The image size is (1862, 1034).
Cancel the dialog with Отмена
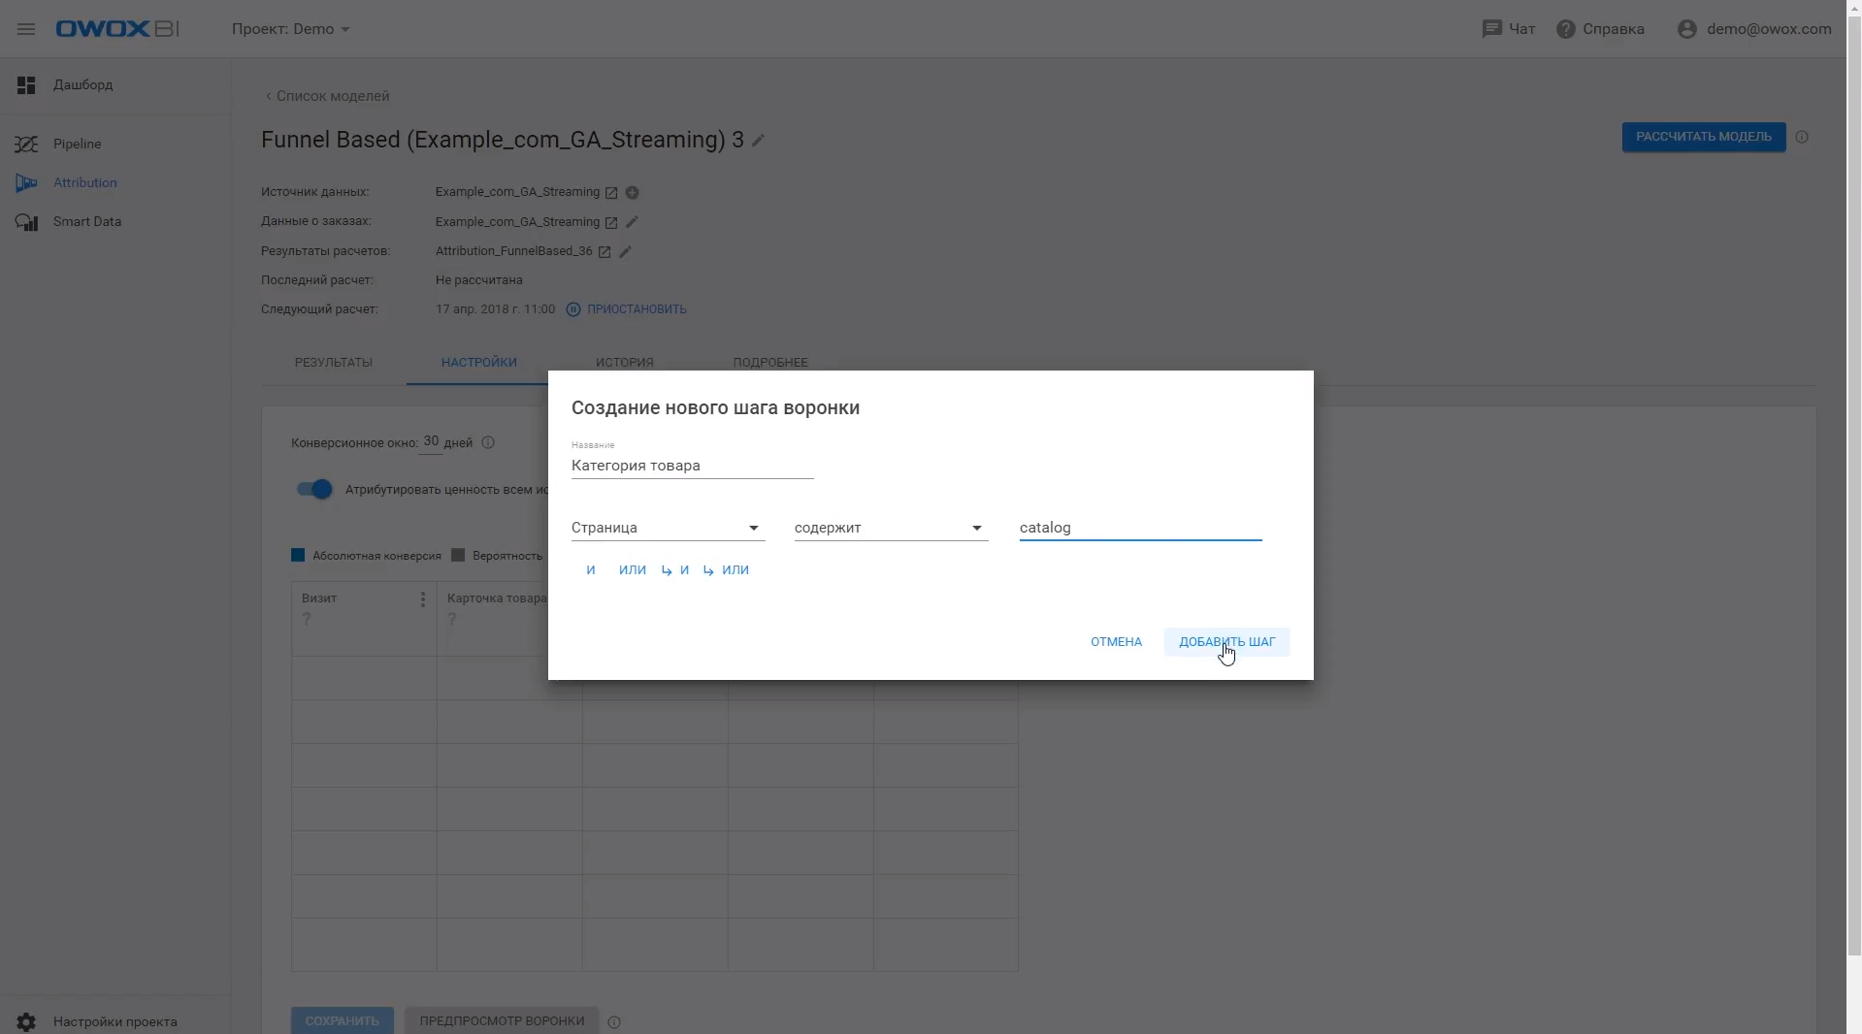(x=1116, y=641)
